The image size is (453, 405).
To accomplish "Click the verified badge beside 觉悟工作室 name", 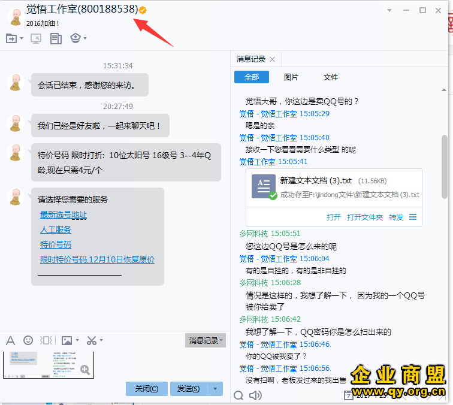I will click(143, 10).
